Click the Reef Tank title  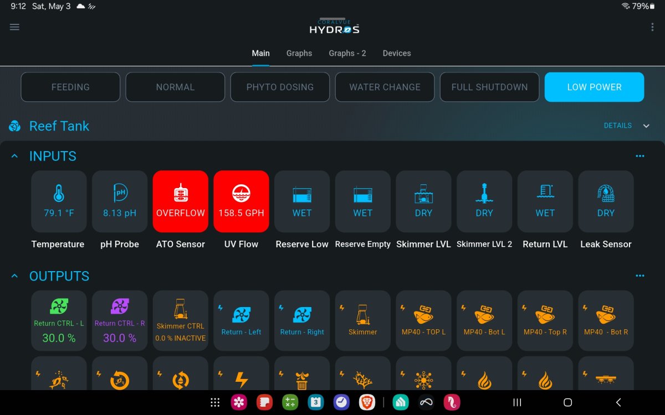click(x=59, y=126)
